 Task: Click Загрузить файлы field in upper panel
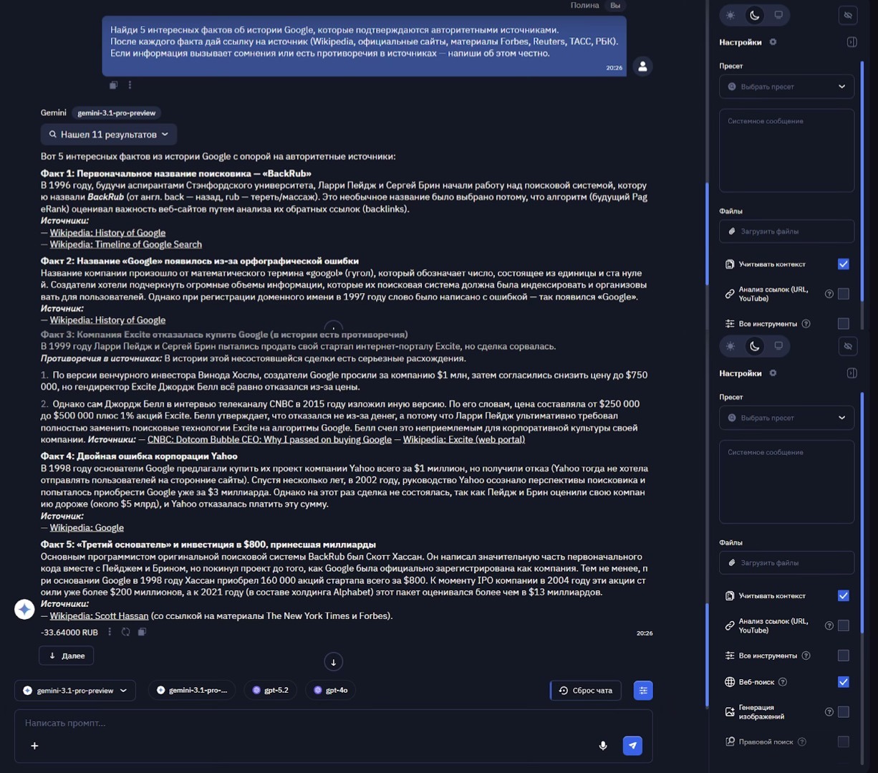[786, 231]
